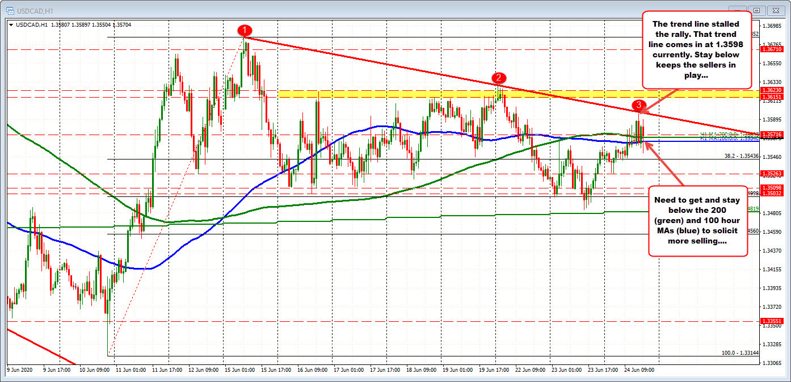Select the red 1.35032 price level tag

coord(771,194)
